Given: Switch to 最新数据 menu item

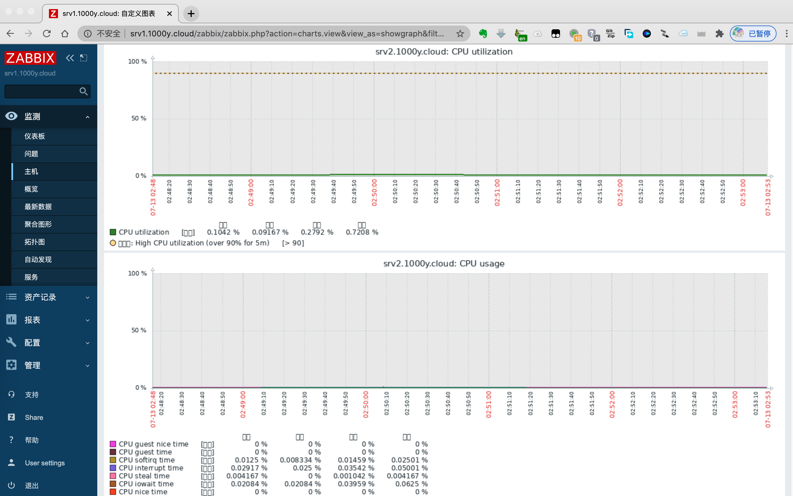Looking at the screenshot, I should pyautogui.click(x=38, y=207).
